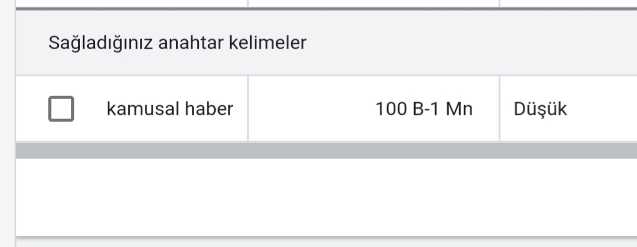This screenshot has height=247, width=637.
Task: Click the gray horizontal scrollbar below the table
Action: tap(326, 151)
